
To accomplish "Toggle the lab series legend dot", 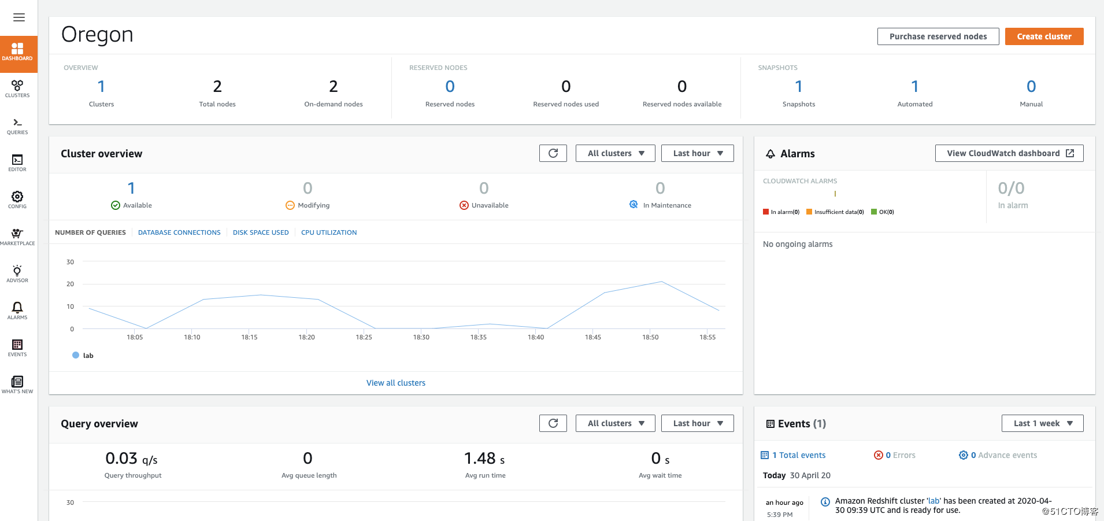I will tap(76, 355).
